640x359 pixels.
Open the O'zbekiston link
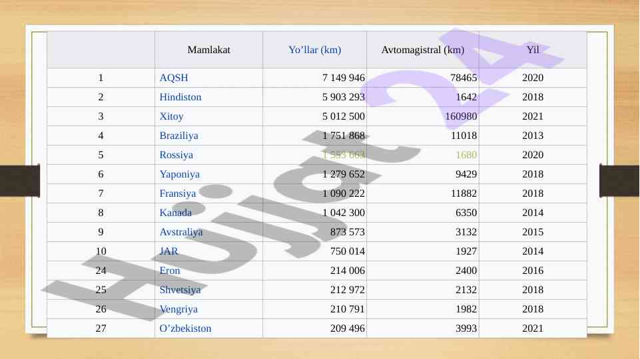click(185, 328)
